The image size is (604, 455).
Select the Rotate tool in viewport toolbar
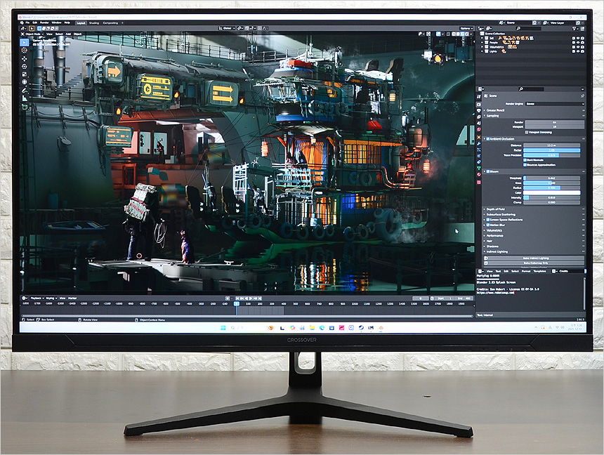coord(25,67)
